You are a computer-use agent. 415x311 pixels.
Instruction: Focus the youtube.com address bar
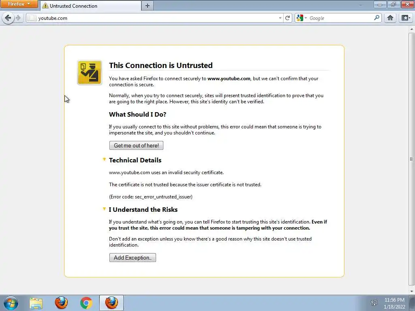[x=154, y=18]
